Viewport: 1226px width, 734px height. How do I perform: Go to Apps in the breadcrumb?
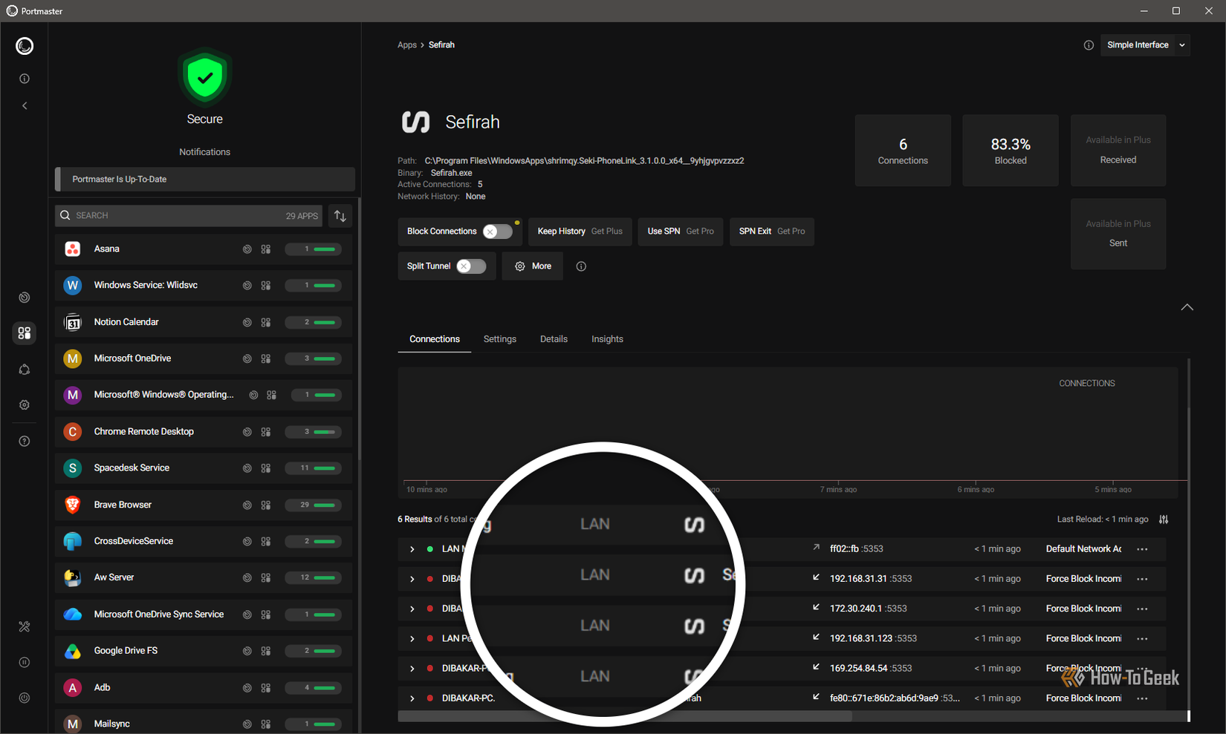tap(407, 45)
